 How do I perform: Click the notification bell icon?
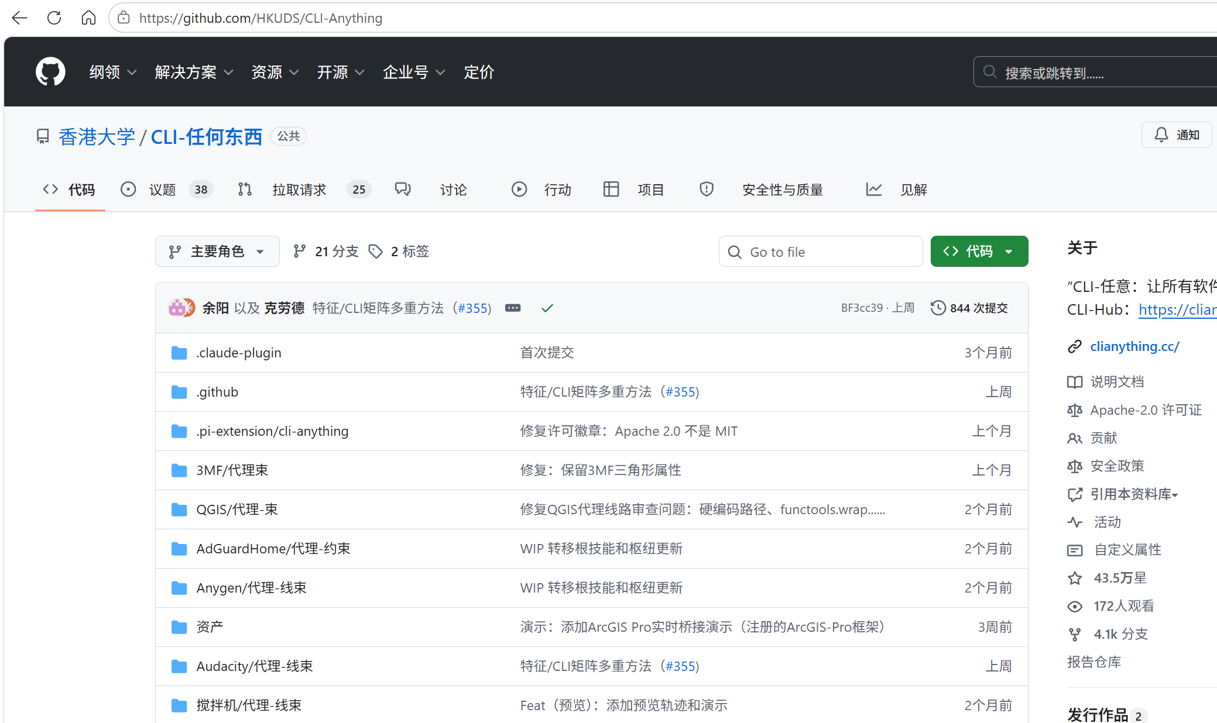[x=1161, y=135]
